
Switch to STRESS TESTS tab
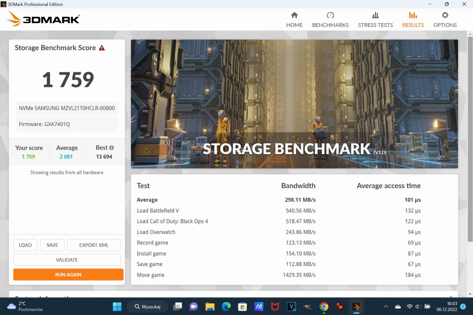pyautogui.click(x=375, y=20)
